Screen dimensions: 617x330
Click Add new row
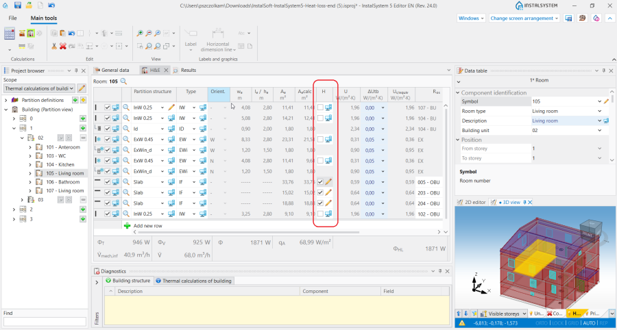(147, 225)
